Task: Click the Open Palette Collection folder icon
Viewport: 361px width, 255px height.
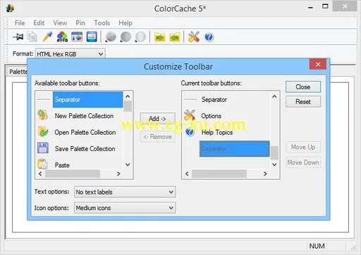Action: 43,131
